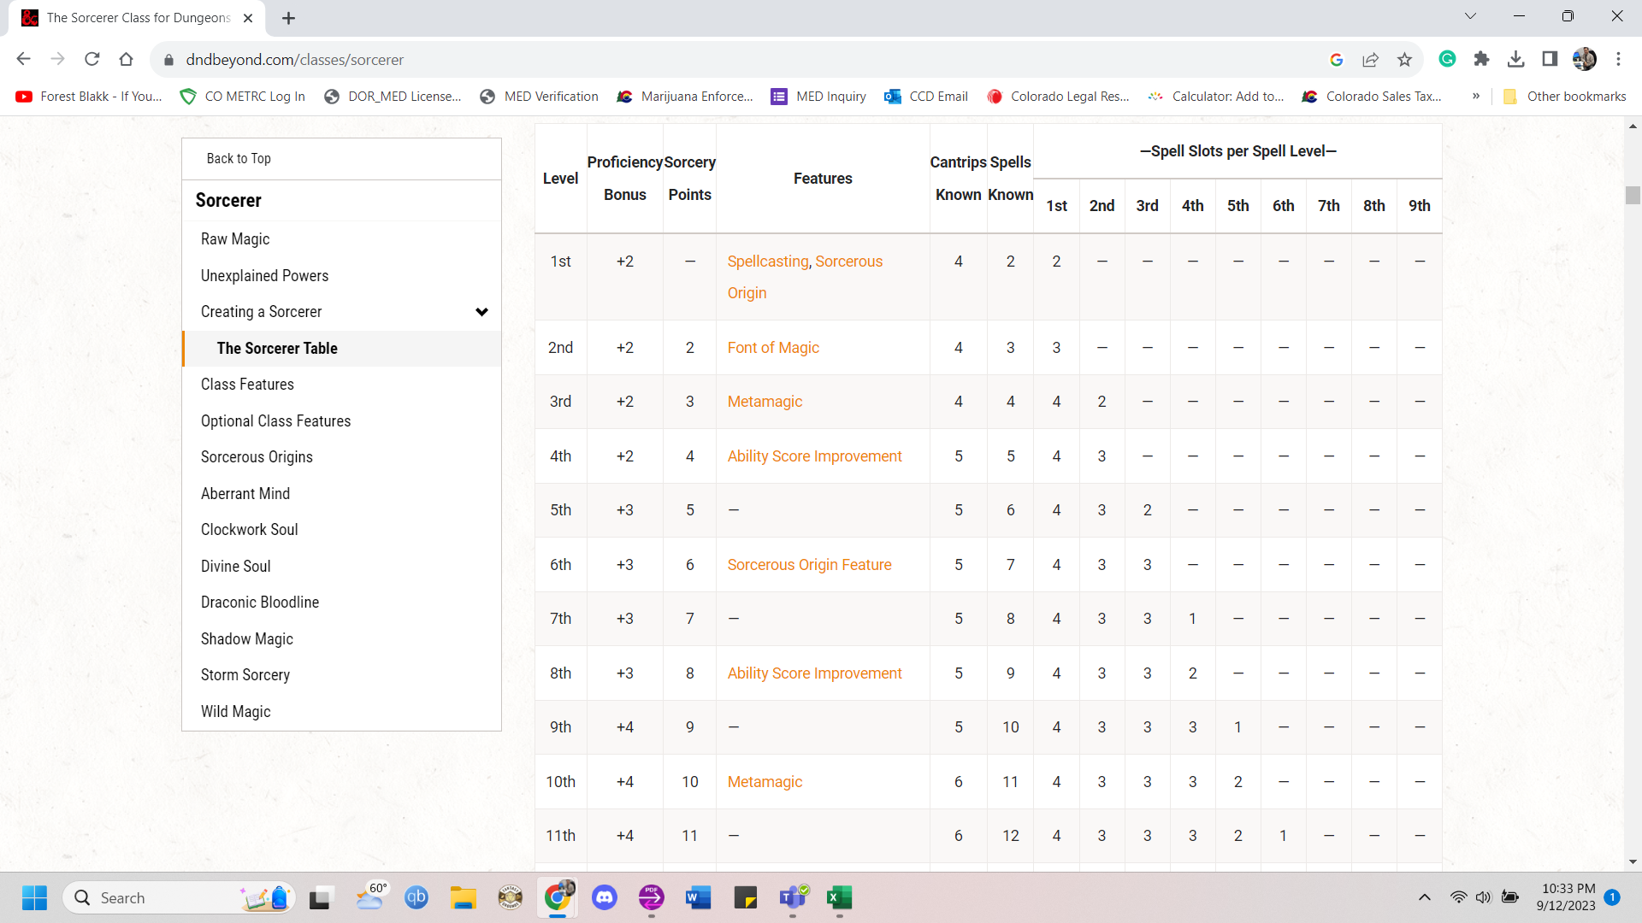This screenshot has width=1642, height=923.
Task: Open the downloads arrow icon
Action: 1515,59
